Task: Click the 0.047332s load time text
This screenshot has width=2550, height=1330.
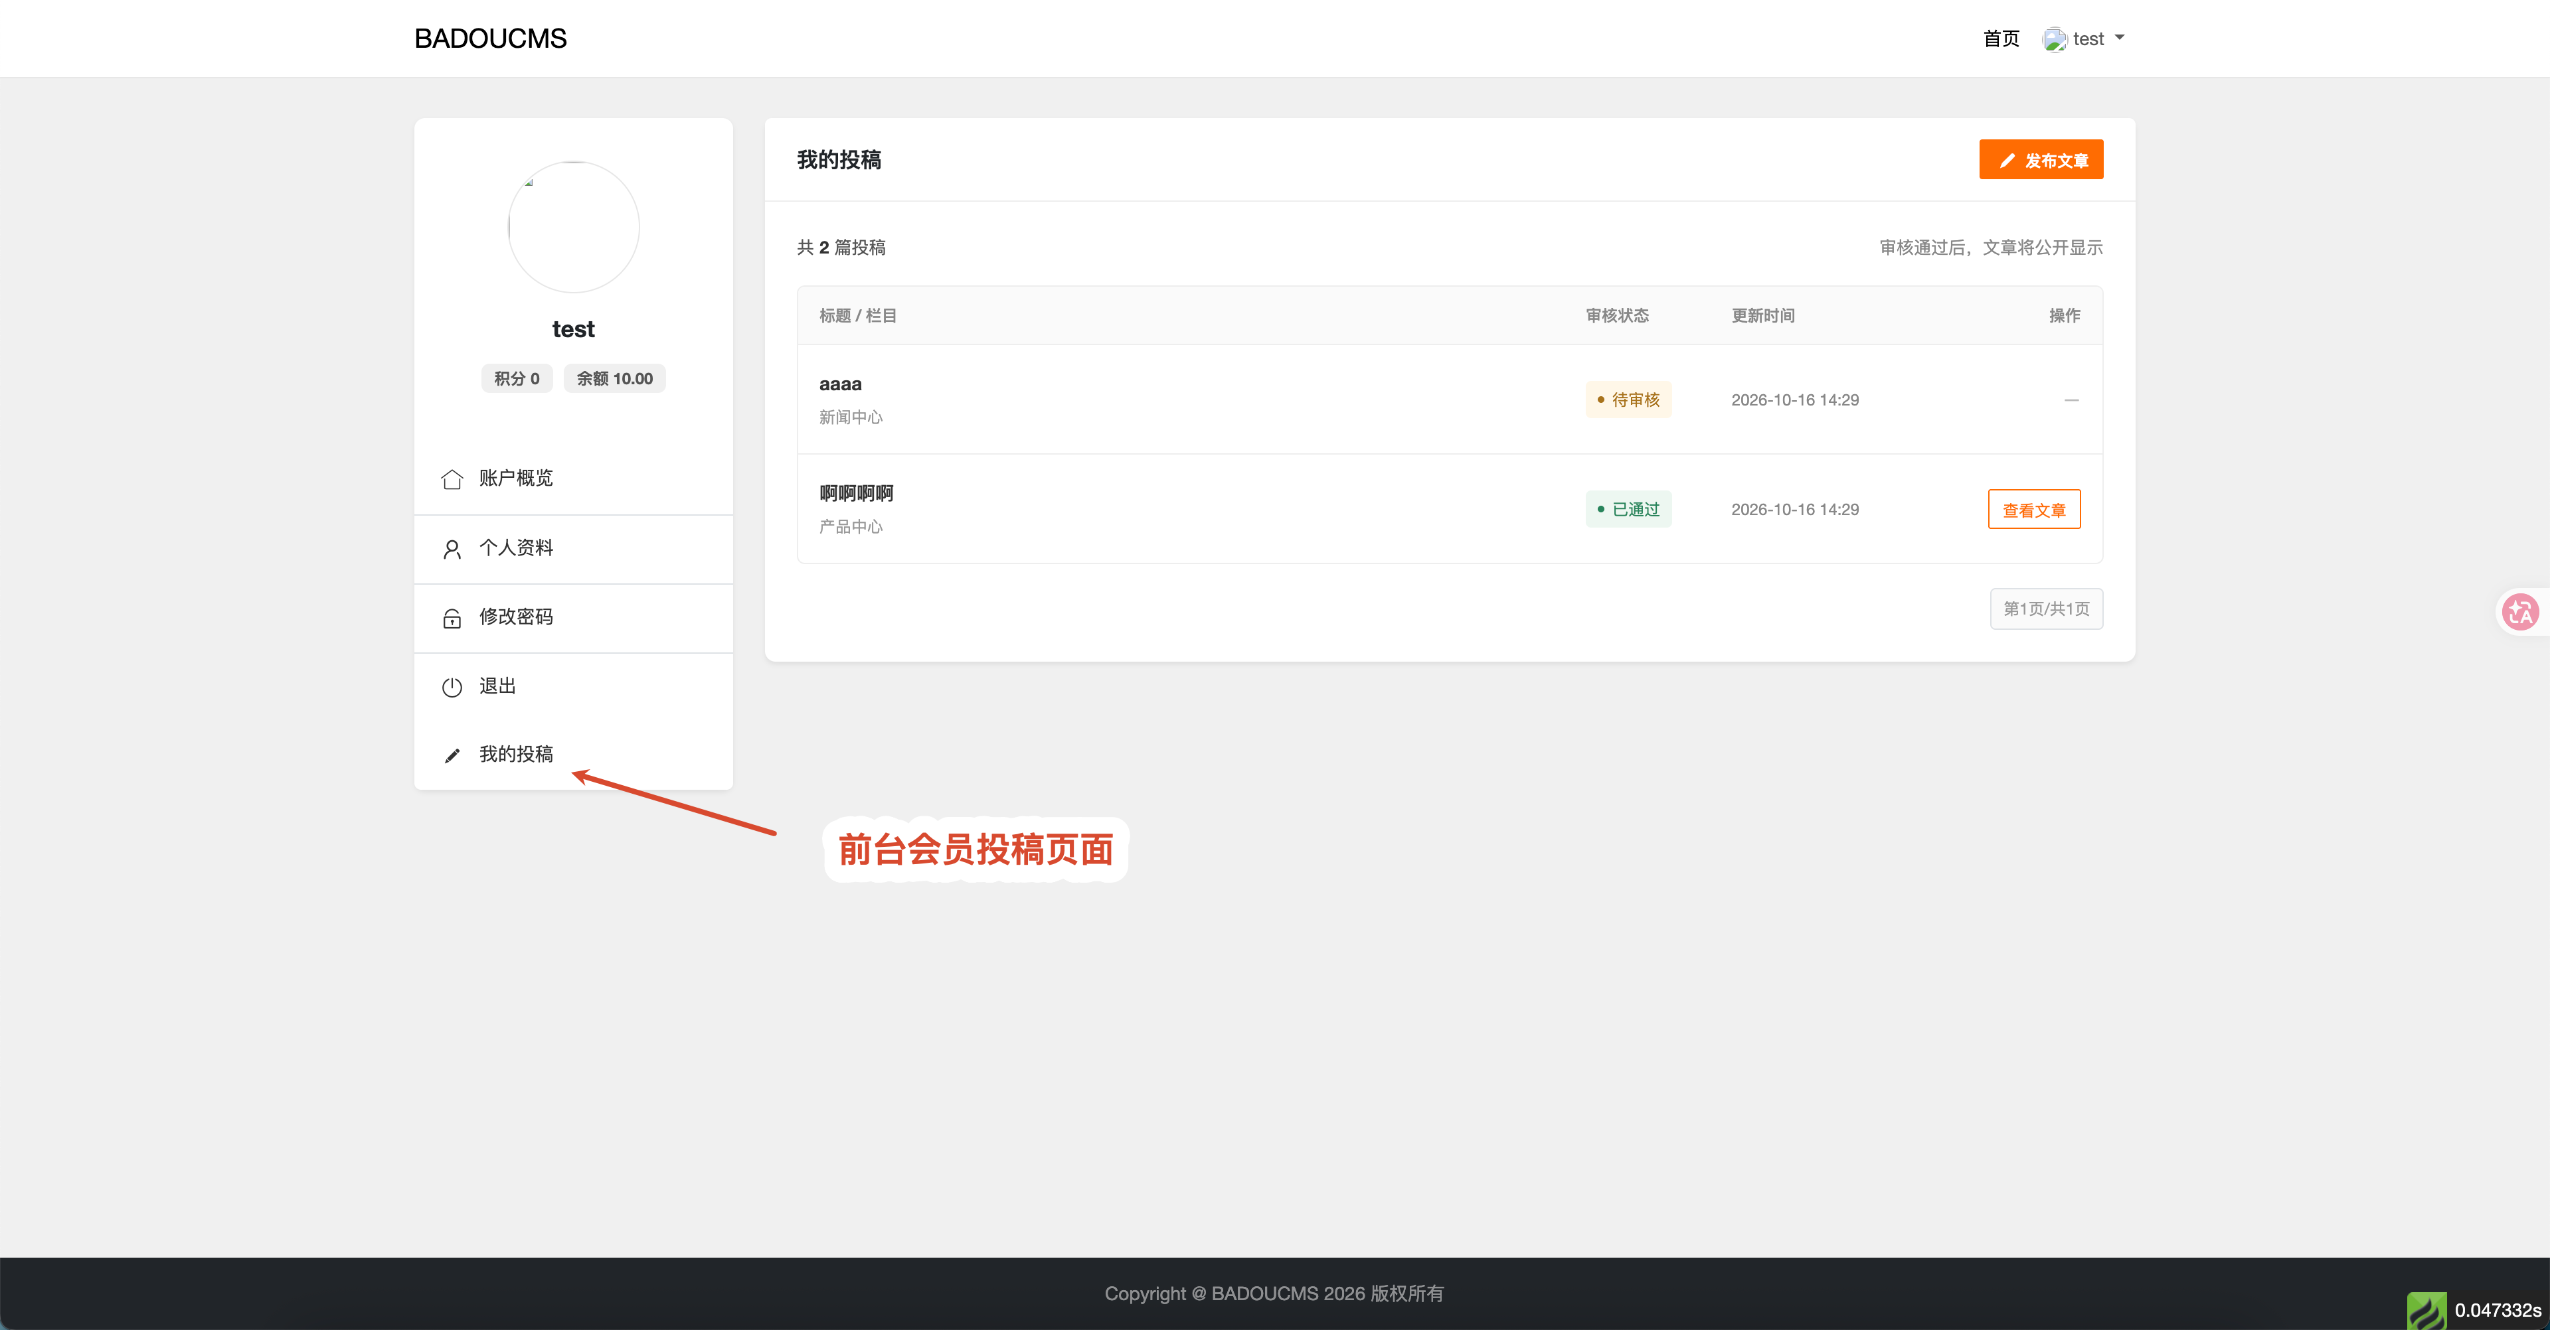Action: 2498,1310
